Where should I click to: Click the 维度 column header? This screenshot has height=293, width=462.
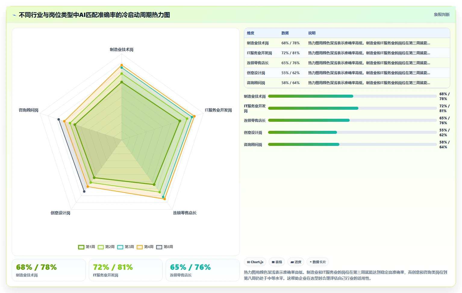click(x=251, y=33)
